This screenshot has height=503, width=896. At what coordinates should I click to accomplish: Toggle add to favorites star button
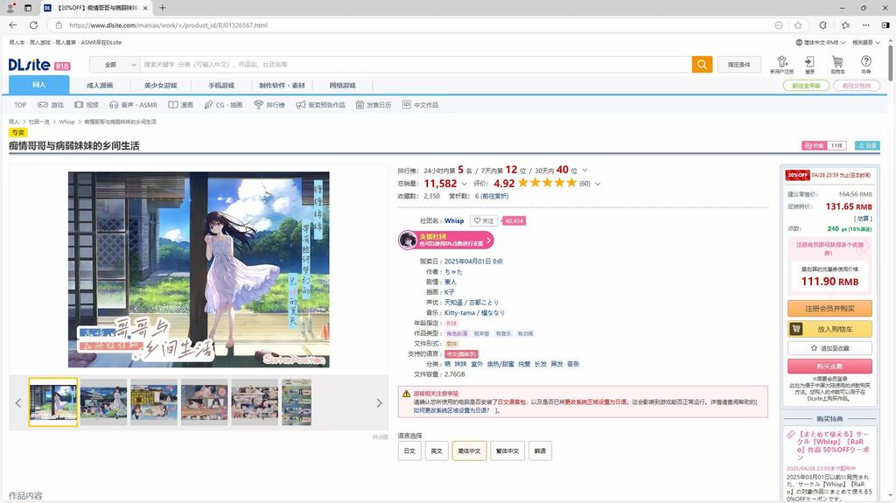[x=829, y=348]
